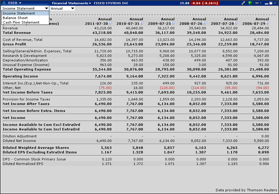Image resolution: width=279 pixels, height=194 pixels.
Task: Select the Gross Profit row label
Action: 14,44
